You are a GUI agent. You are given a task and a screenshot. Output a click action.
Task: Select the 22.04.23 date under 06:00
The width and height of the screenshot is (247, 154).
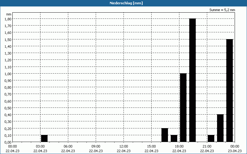pos(68,151)
